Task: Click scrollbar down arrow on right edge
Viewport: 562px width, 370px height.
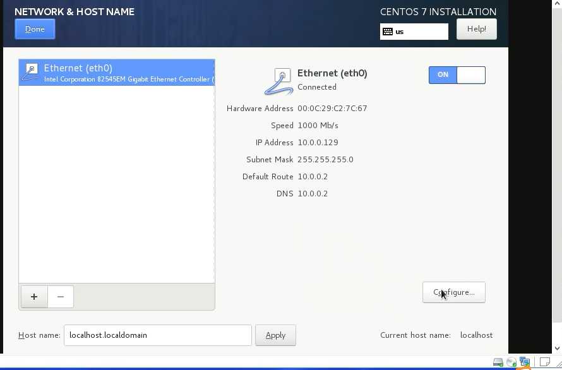Action: [557, 348]
